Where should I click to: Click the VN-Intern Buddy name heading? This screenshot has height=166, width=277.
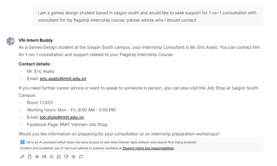[36, 40]
